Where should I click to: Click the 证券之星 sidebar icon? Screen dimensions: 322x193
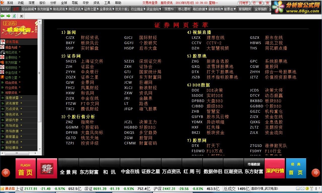pyautogui.click(x=2, y=77)
